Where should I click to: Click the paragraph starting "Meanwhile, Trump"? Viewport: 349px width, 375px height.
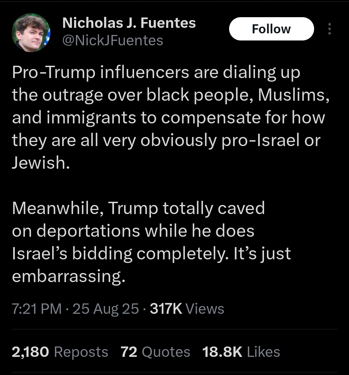pyautogui.click(x=151, y=242)
